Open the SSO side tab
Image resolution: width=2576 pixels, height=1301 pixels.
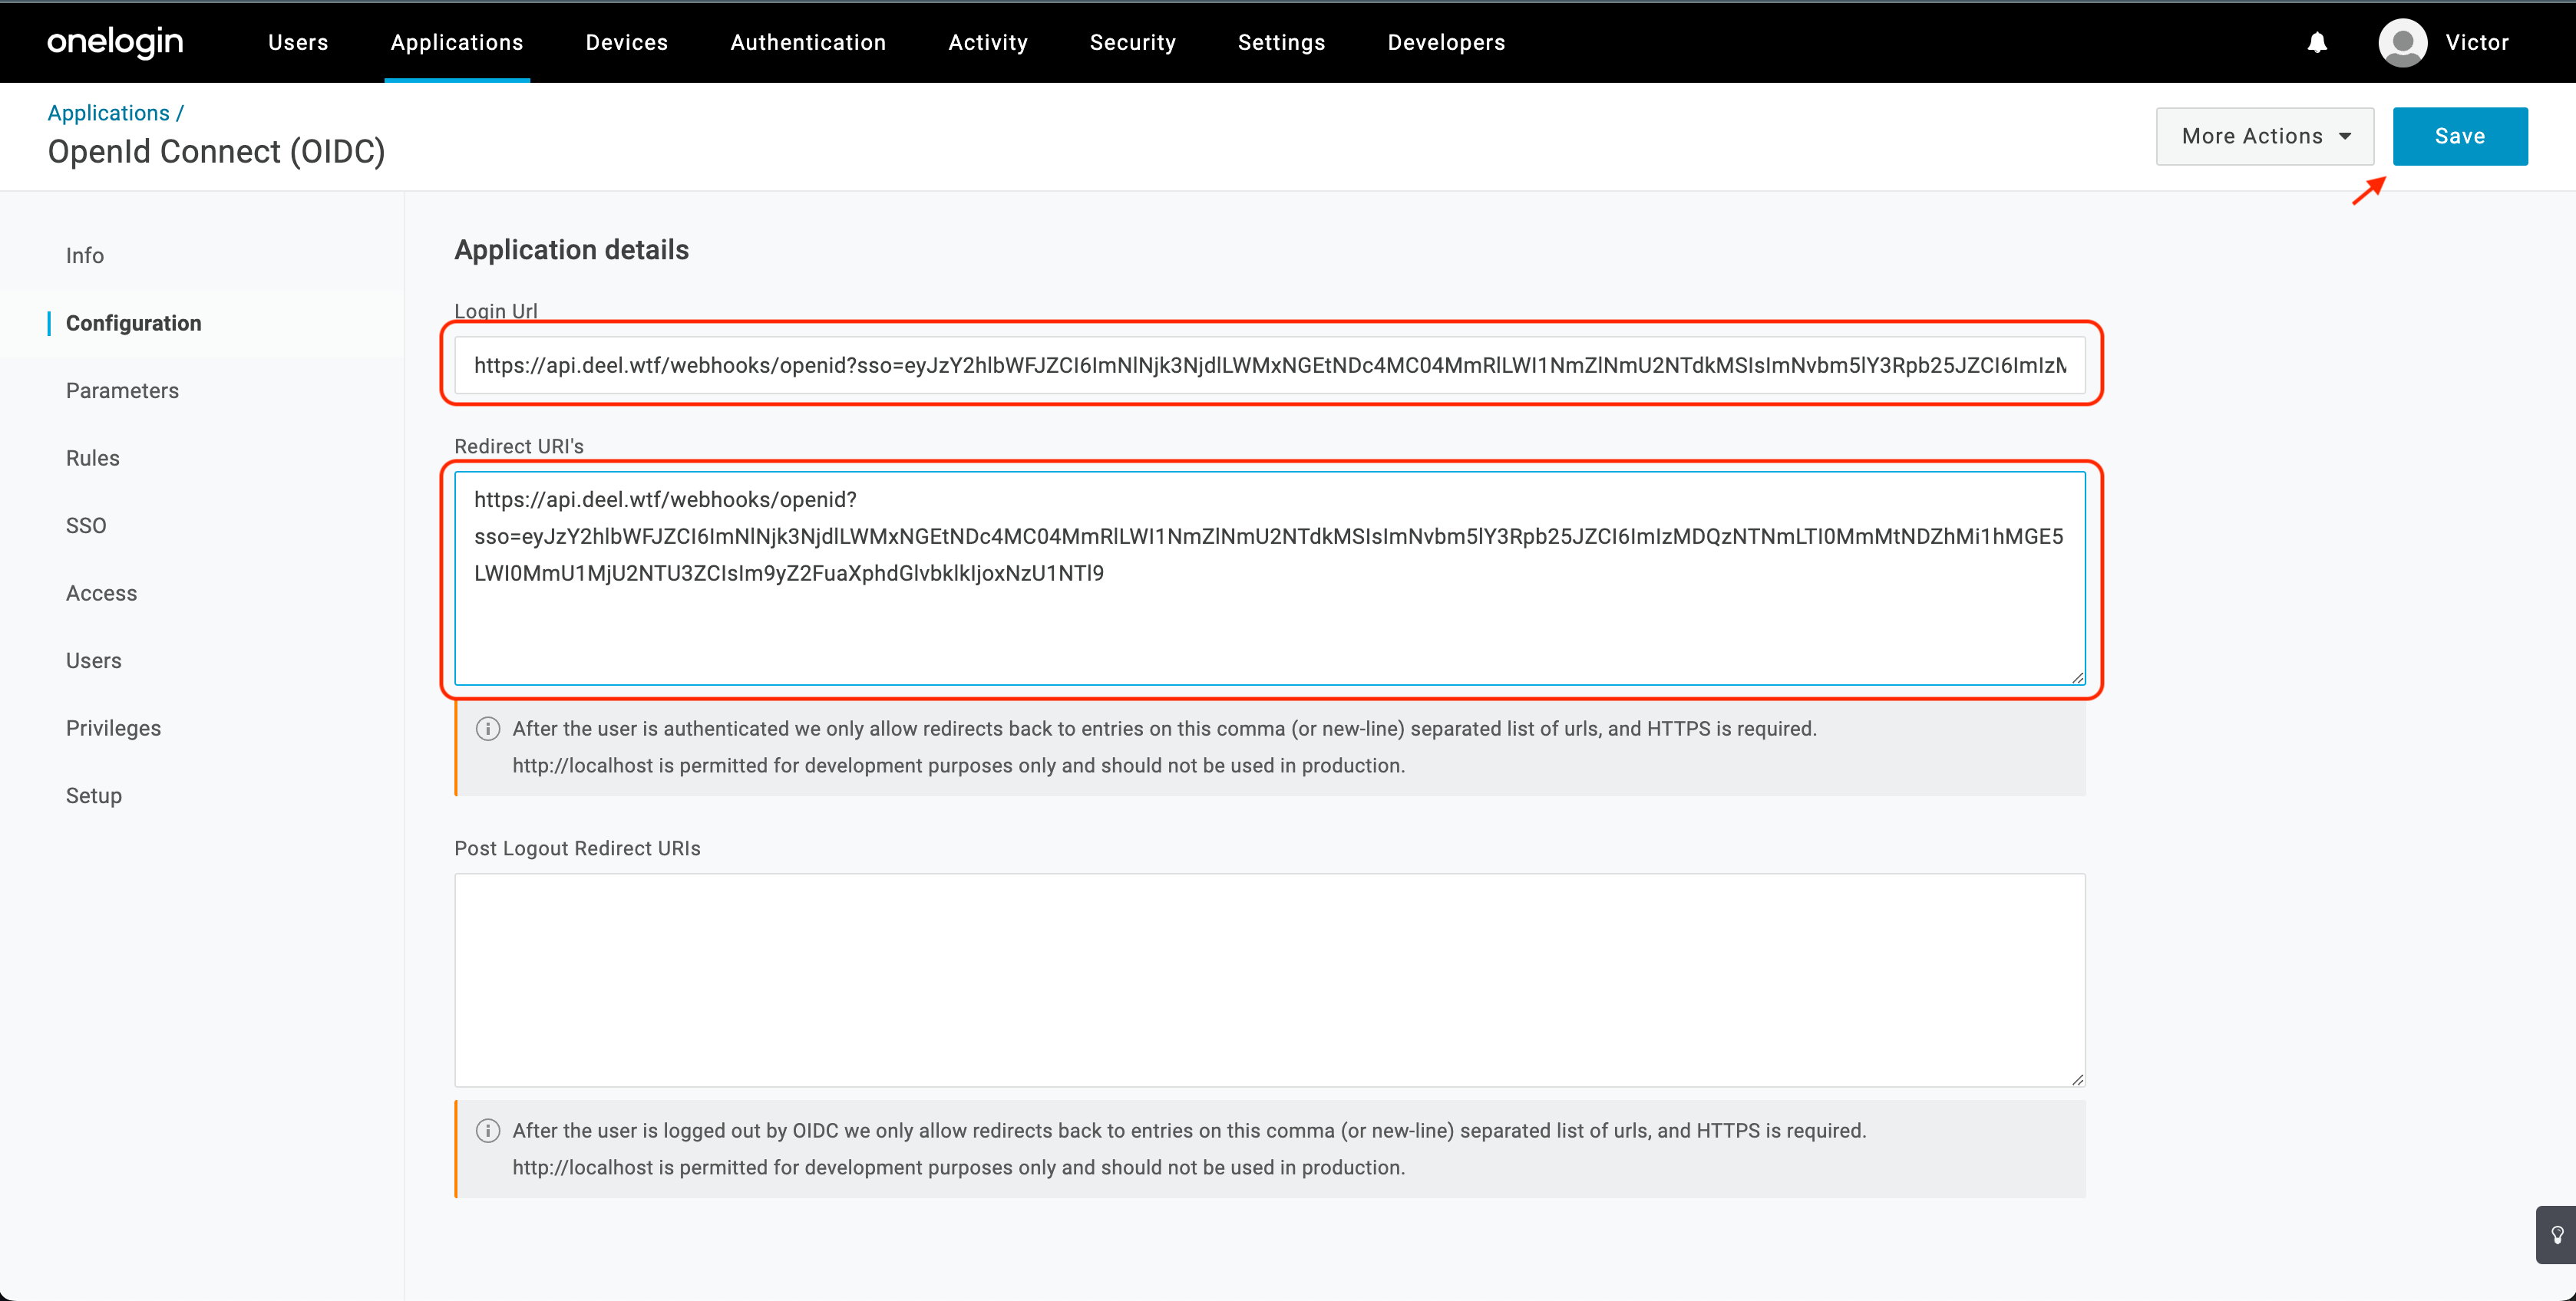tap(86, 525)
